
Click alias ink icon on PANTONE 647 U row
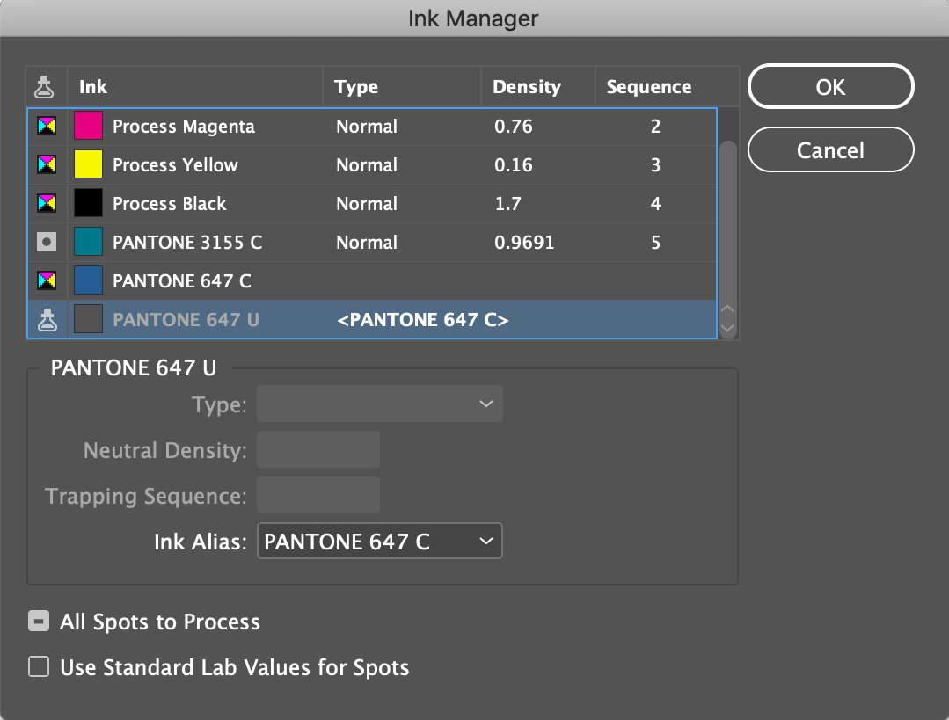(x=47, y=319)
